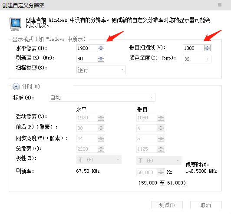This screenshot has height=214, width=231.
Task: Click the monitor icon in header
Action: coord(16,24)
